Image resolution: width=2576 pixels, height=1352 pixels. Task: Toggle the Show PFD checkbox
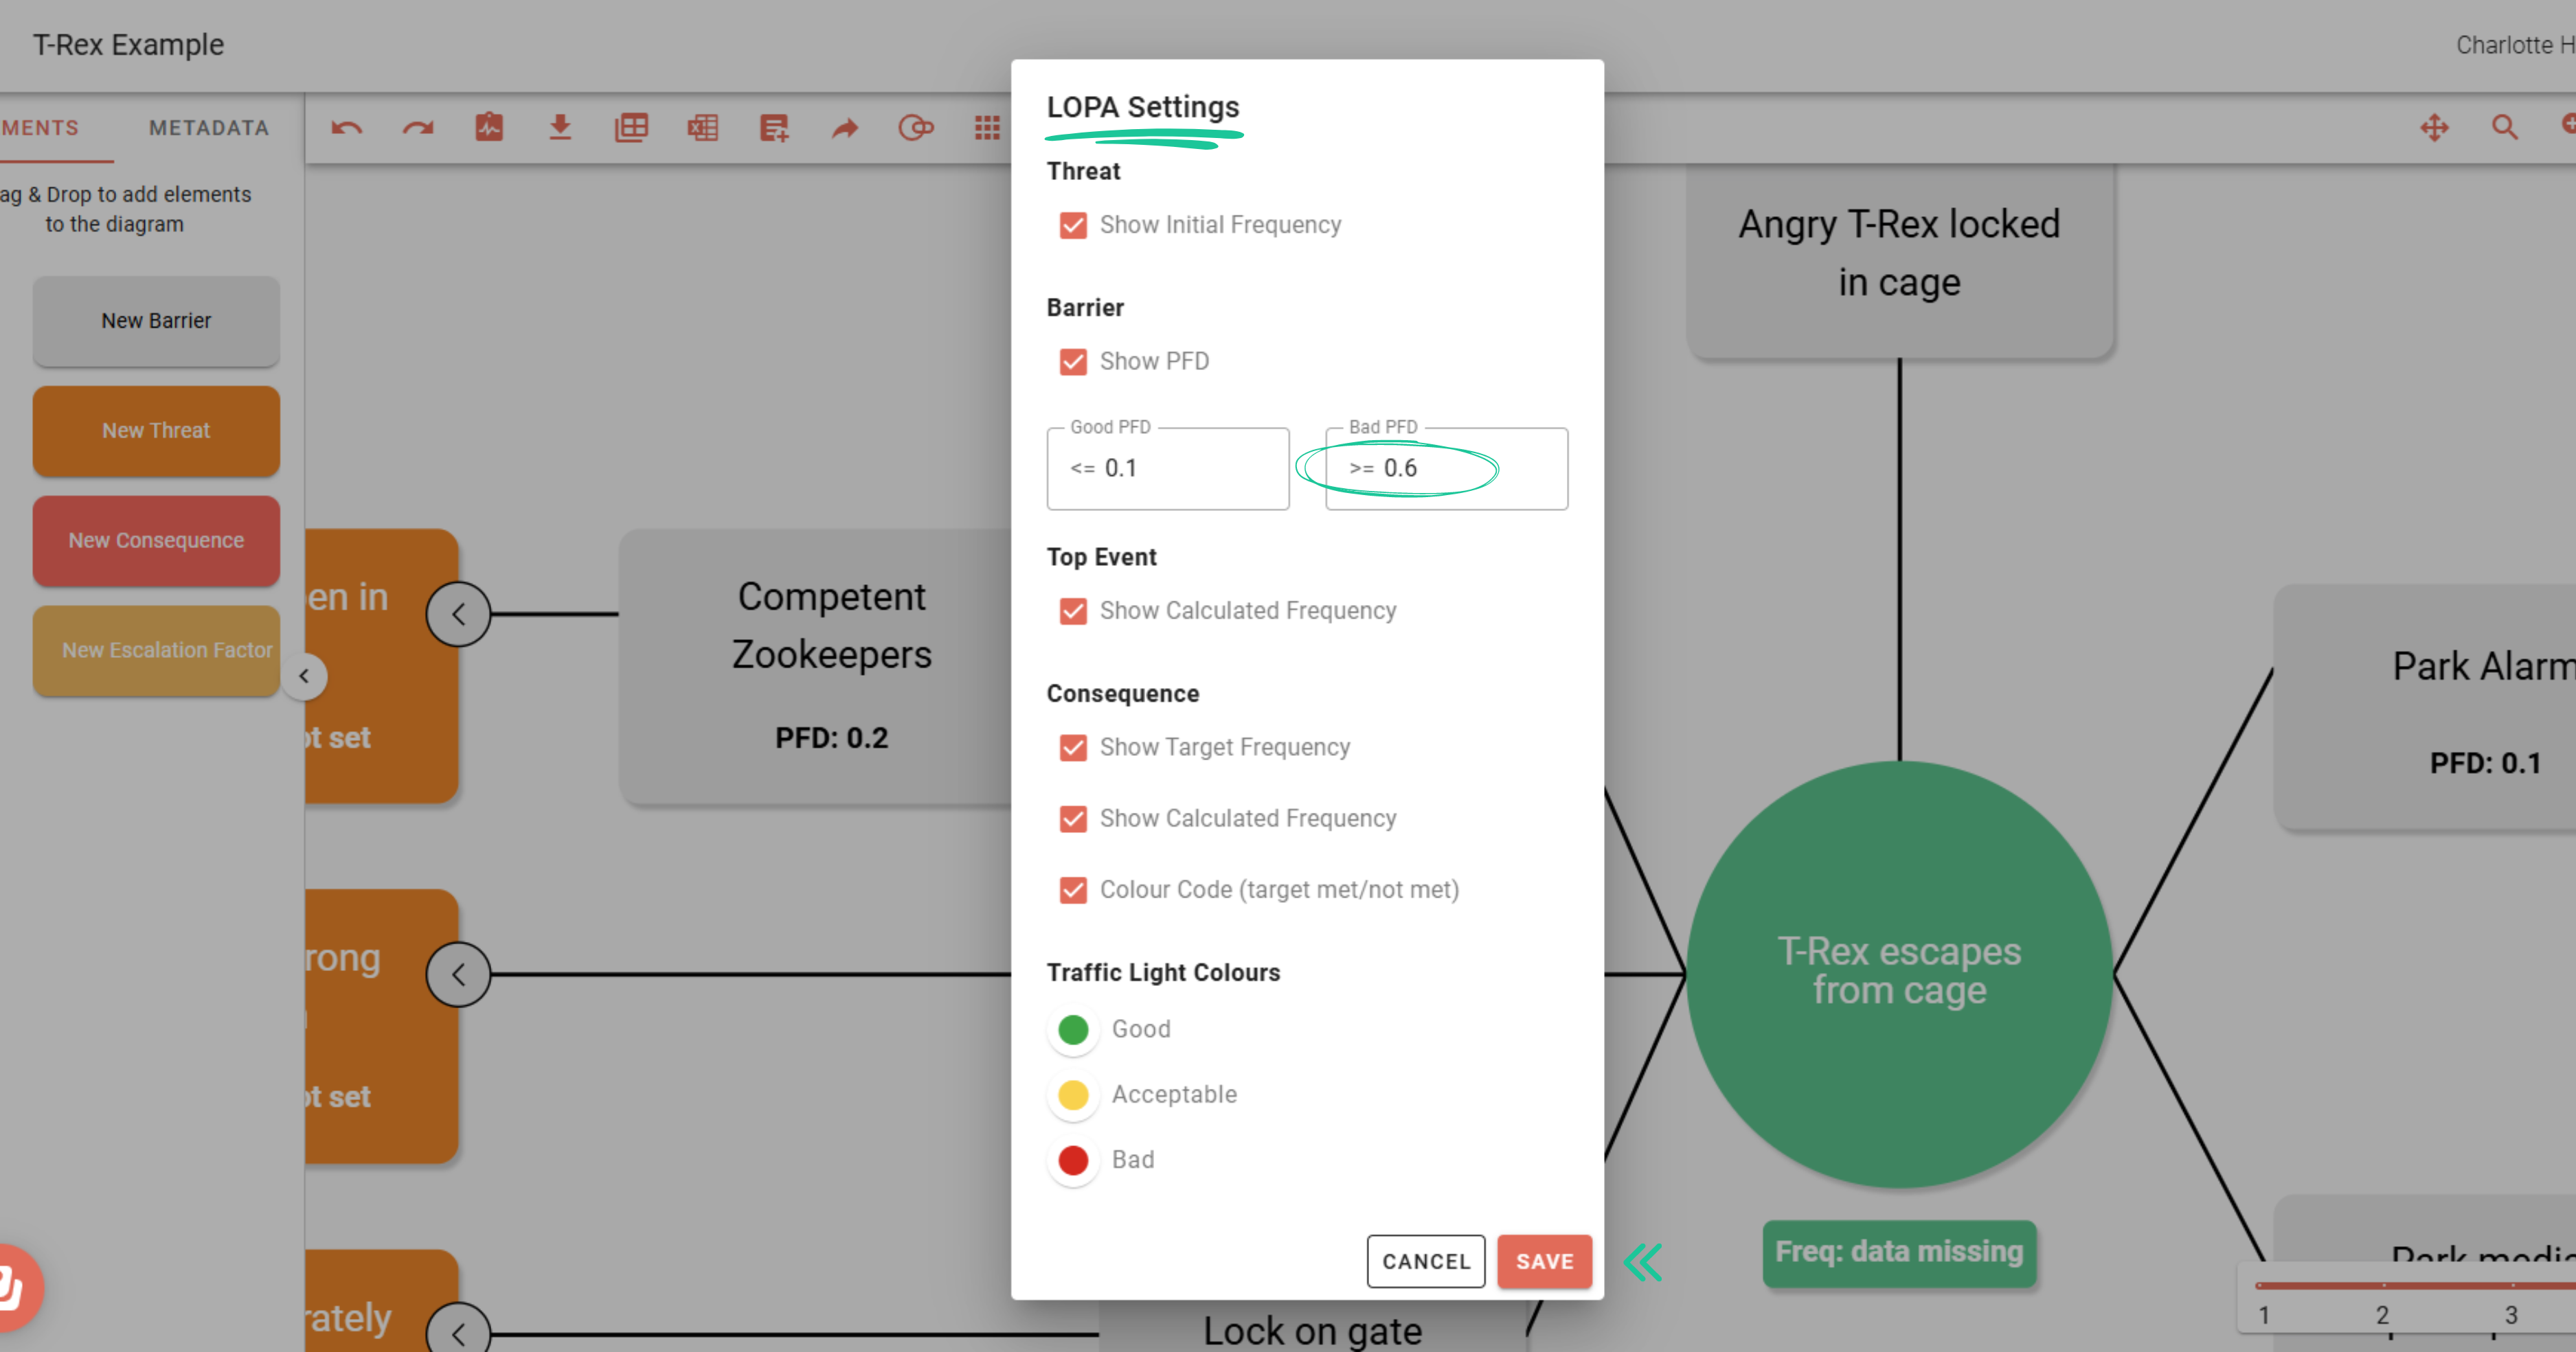click(1073, 362)
